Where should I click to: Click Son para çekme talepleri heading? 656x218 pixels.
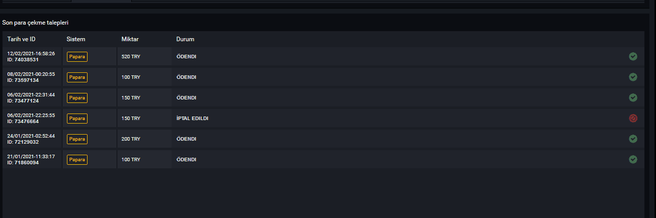click(x=35, y=23)
